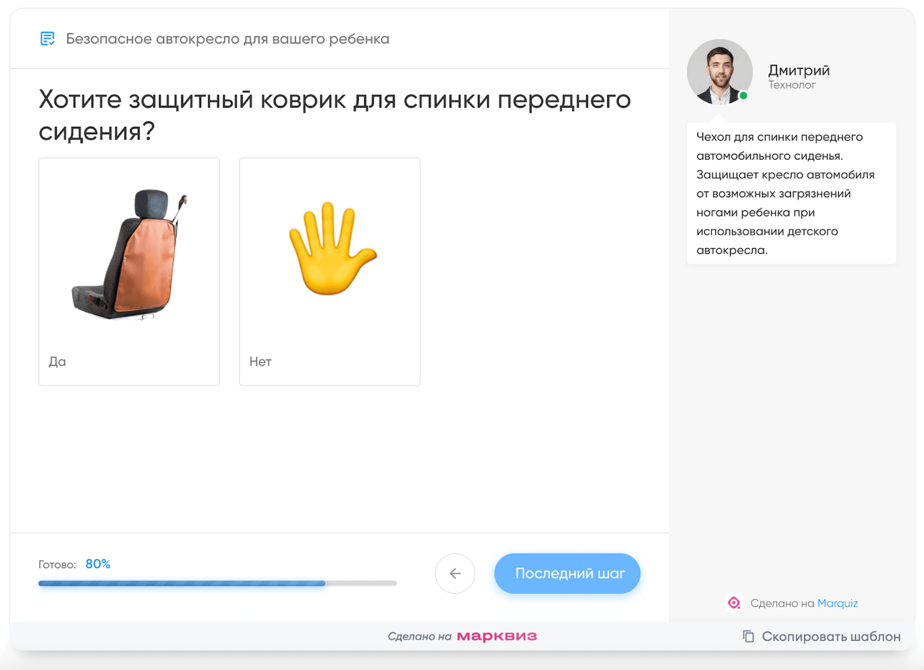Click Dmitry's avatar photo
This screenshot has width=924, height=670.
click(719, 72)
